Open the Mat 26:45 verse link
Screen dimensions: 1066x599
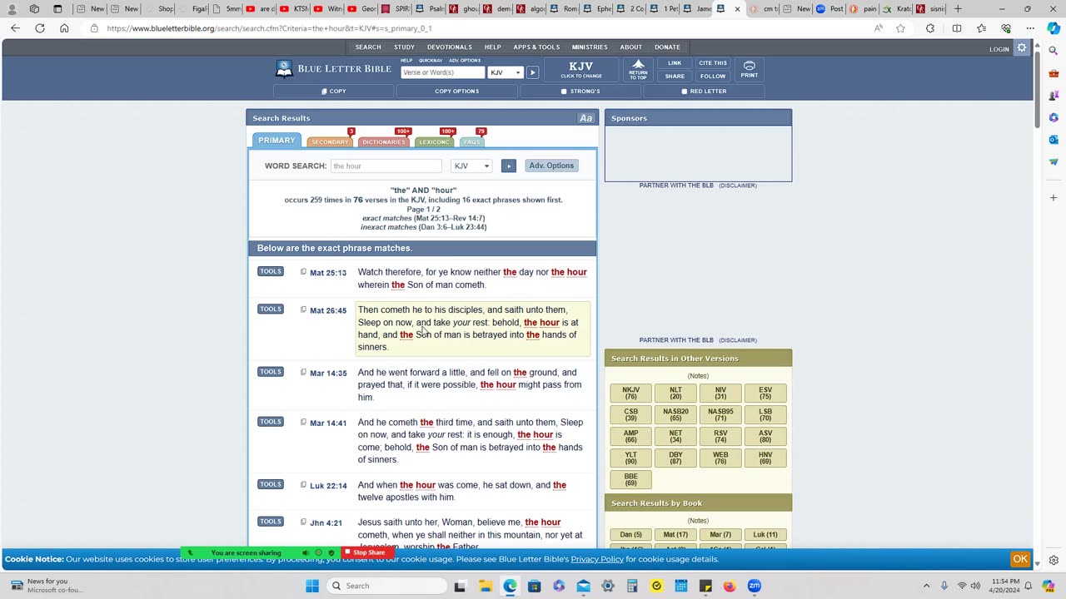[x=328, y=310]
